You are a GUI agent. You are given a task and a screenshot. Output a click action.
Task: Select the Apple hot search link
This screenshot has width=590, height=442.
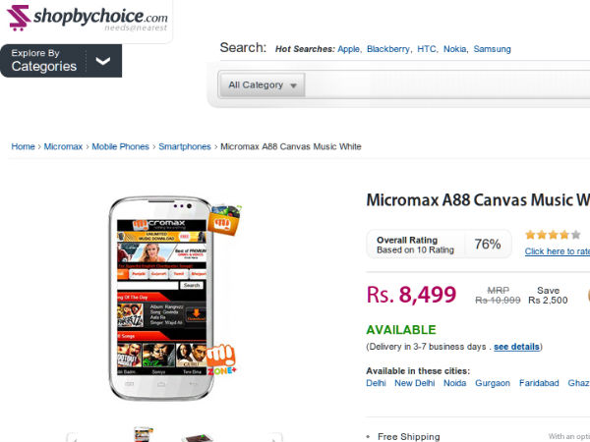coord(348,49)
